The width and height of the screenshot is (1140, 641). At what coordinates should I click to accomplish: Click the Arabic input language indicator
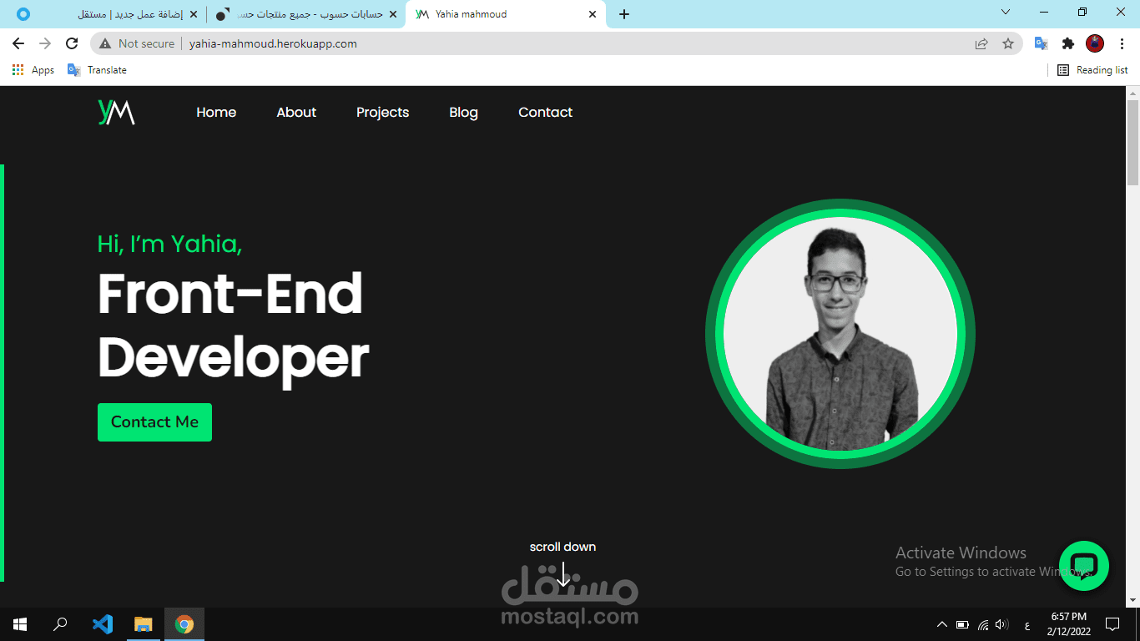(1027, 625)
